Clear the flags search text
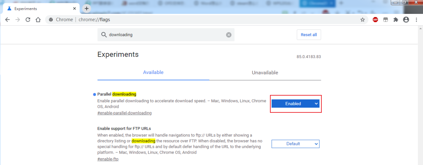The height and width of the screenshot is (165, 423). point(229,35)
